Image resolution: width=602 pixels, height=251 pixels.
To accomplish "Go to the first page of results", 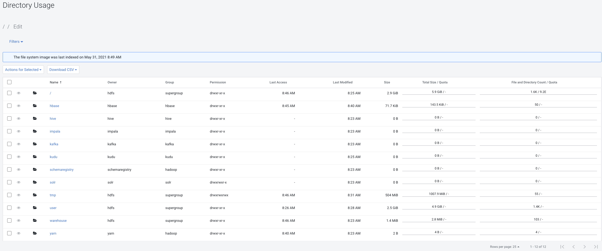I will 562,247.
